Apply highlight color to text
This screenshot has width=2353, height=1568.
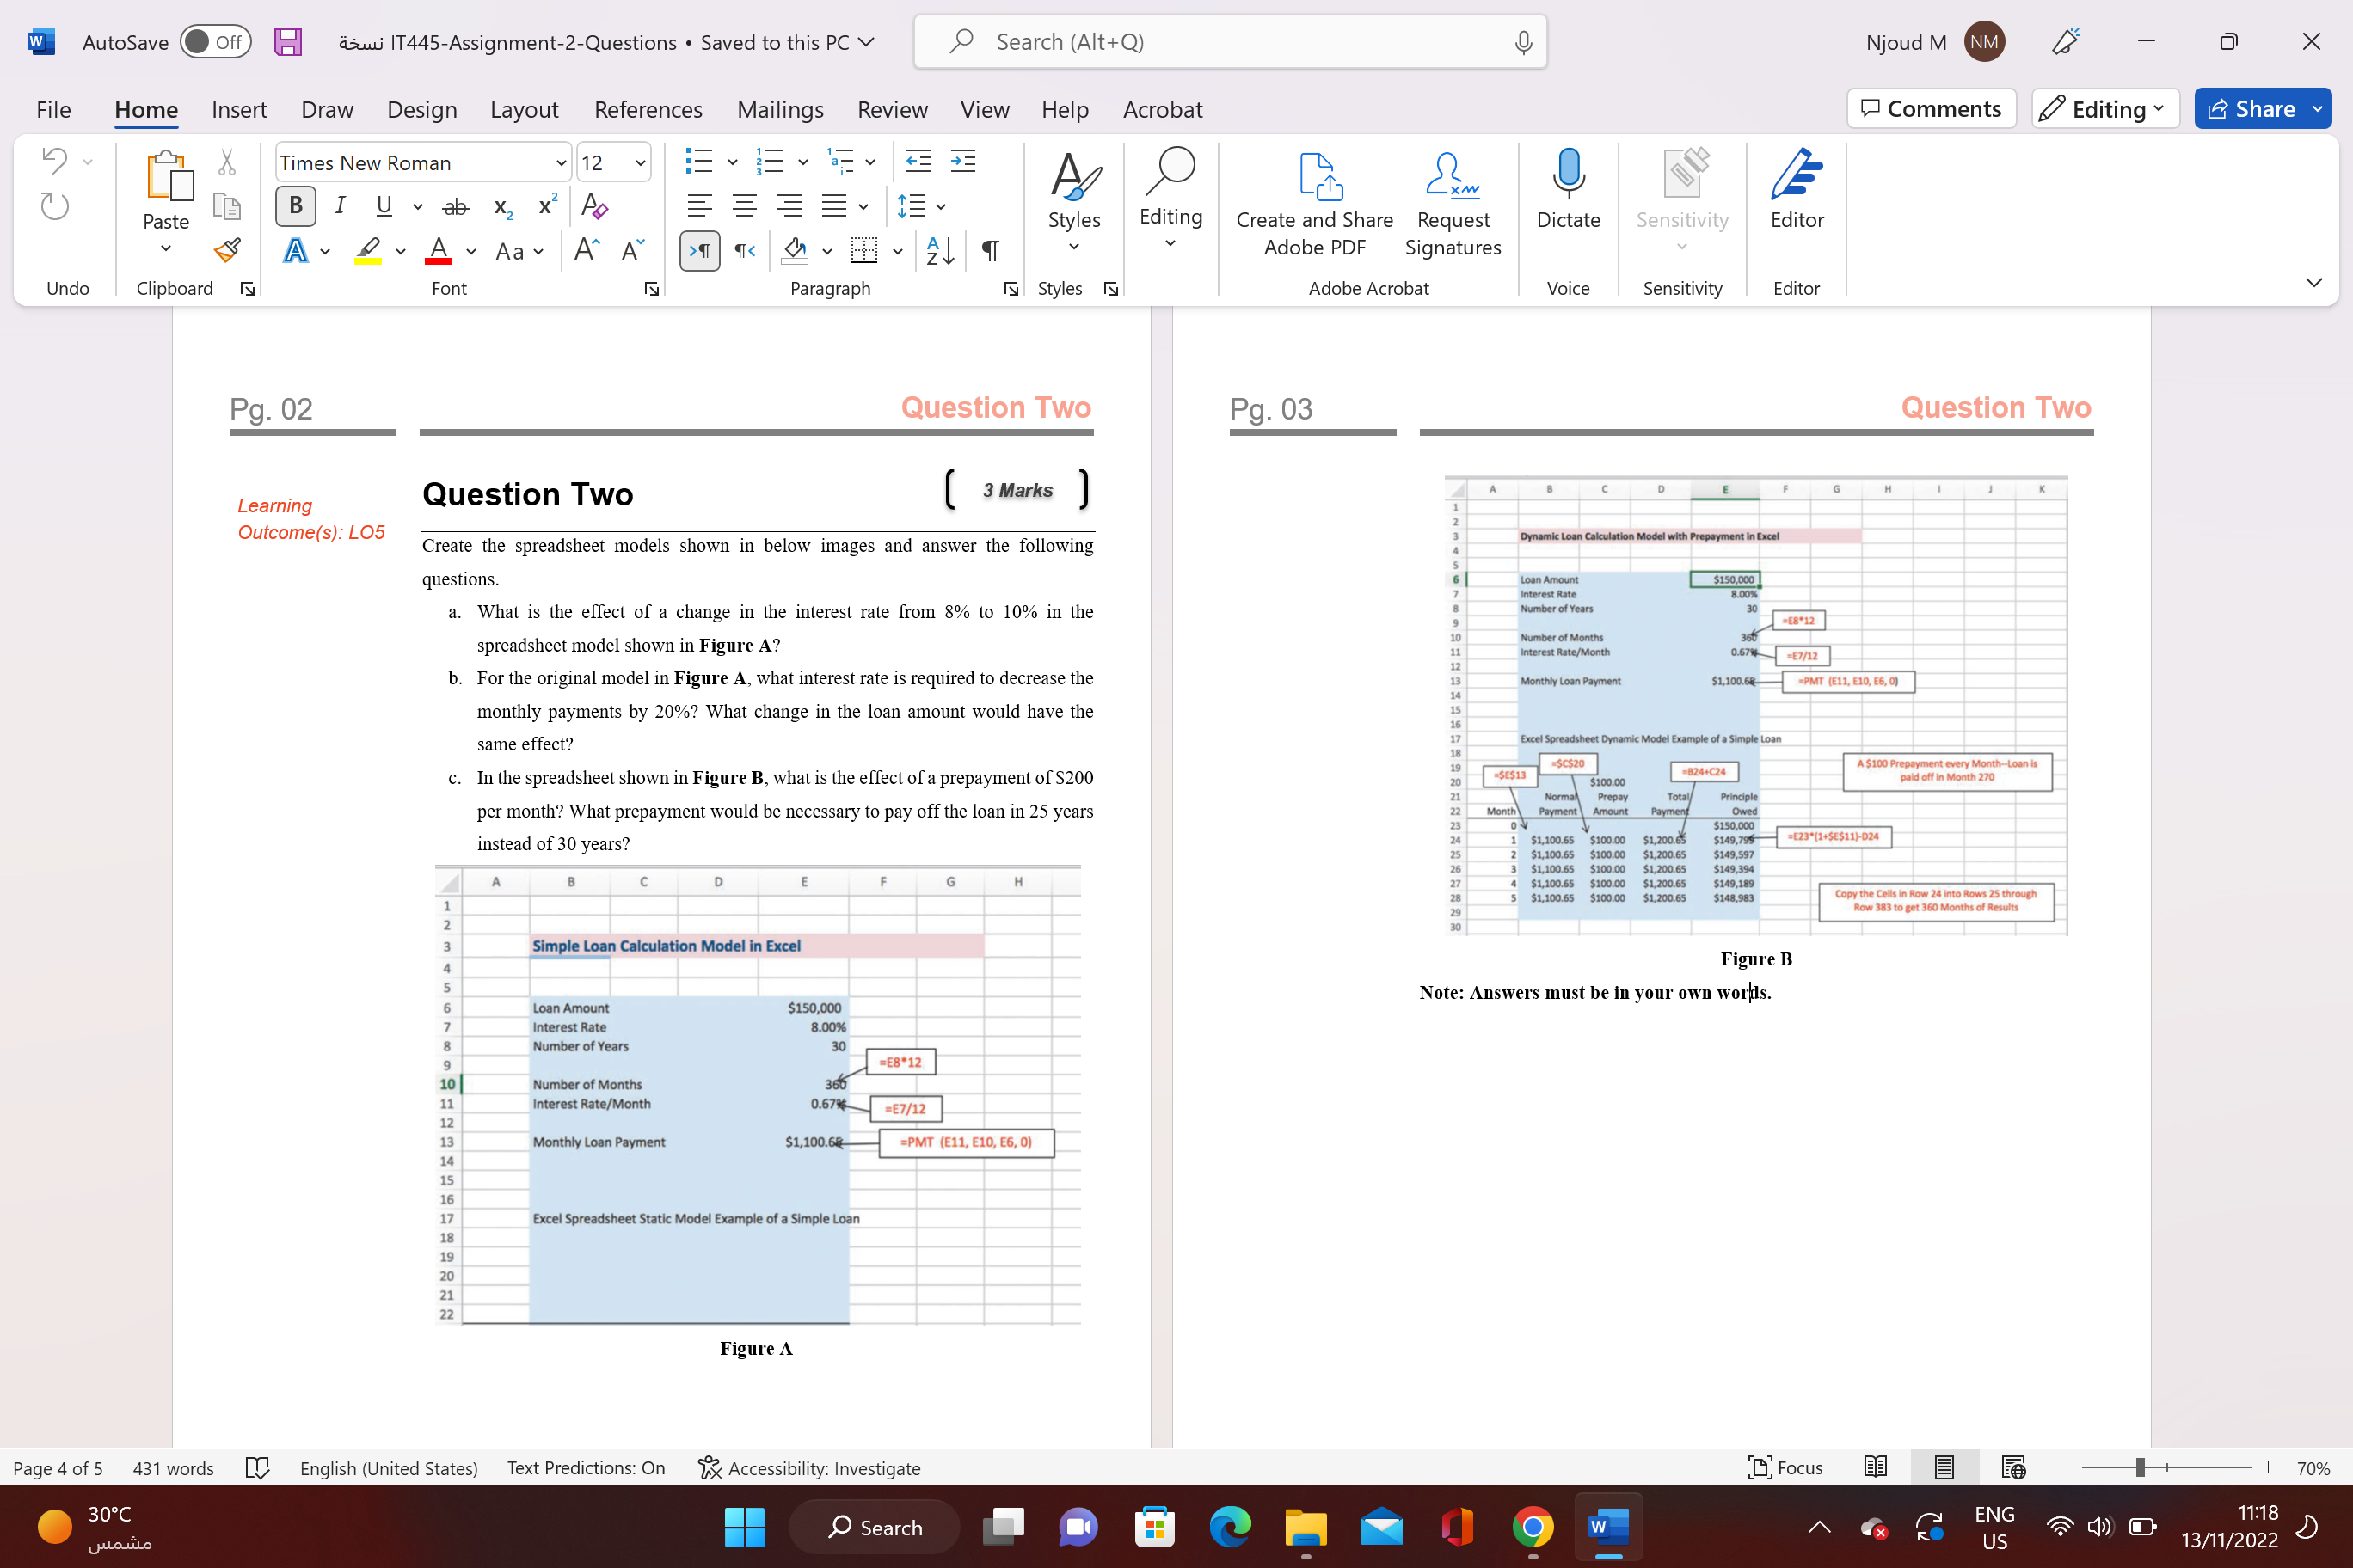click(x=368, y=251)
